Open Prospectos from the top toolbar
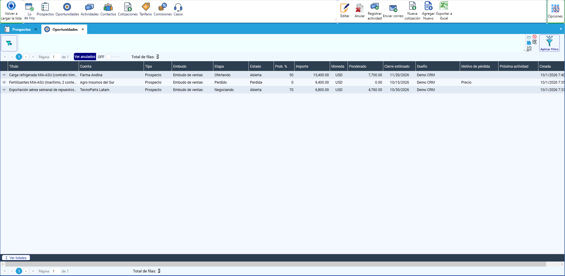 tap(45, 9)
